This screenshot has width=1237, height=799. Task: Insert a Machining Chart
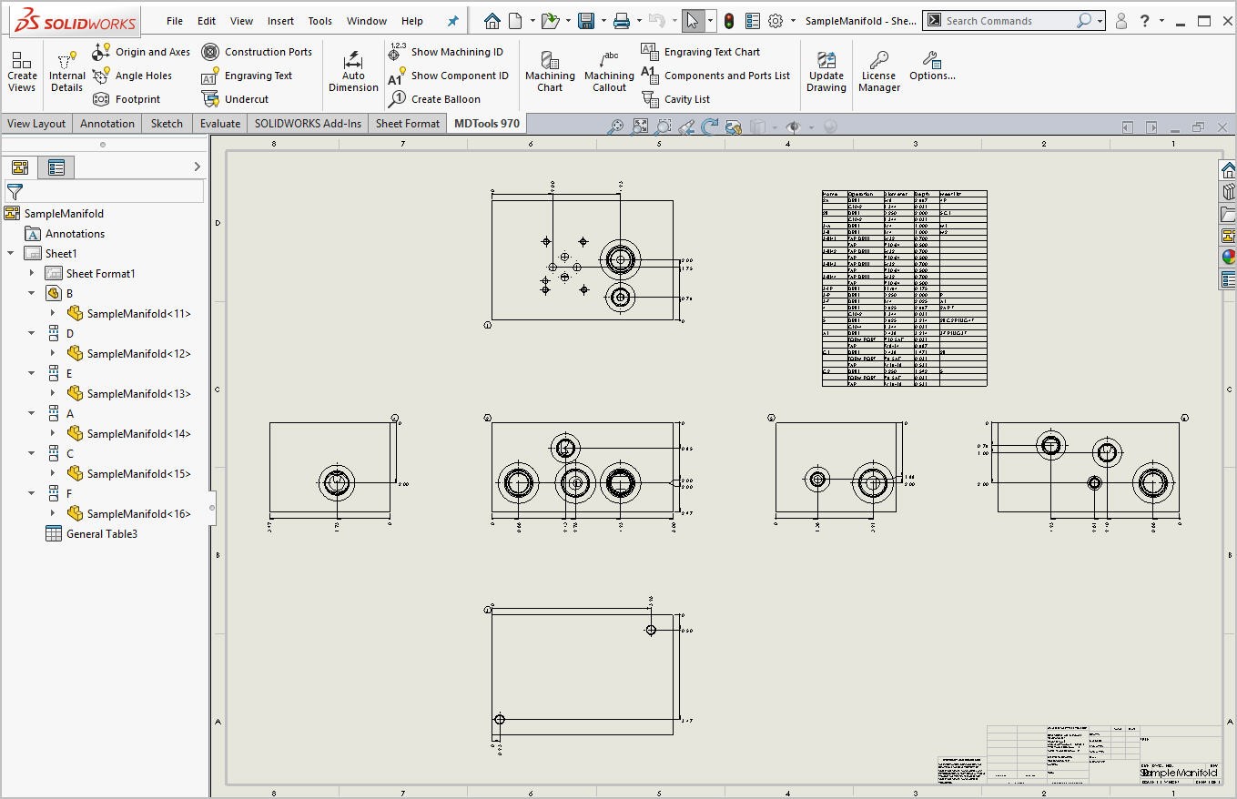550,71
